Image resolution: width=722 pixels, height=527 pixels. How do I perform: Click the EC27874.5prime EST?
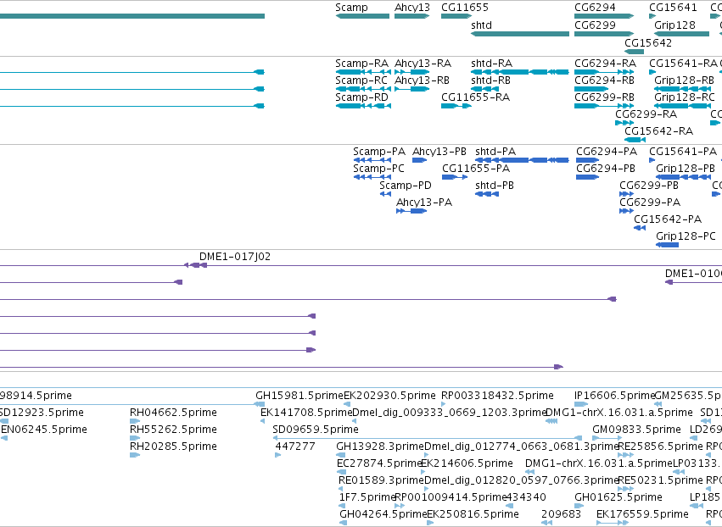[x=342, y=472]
